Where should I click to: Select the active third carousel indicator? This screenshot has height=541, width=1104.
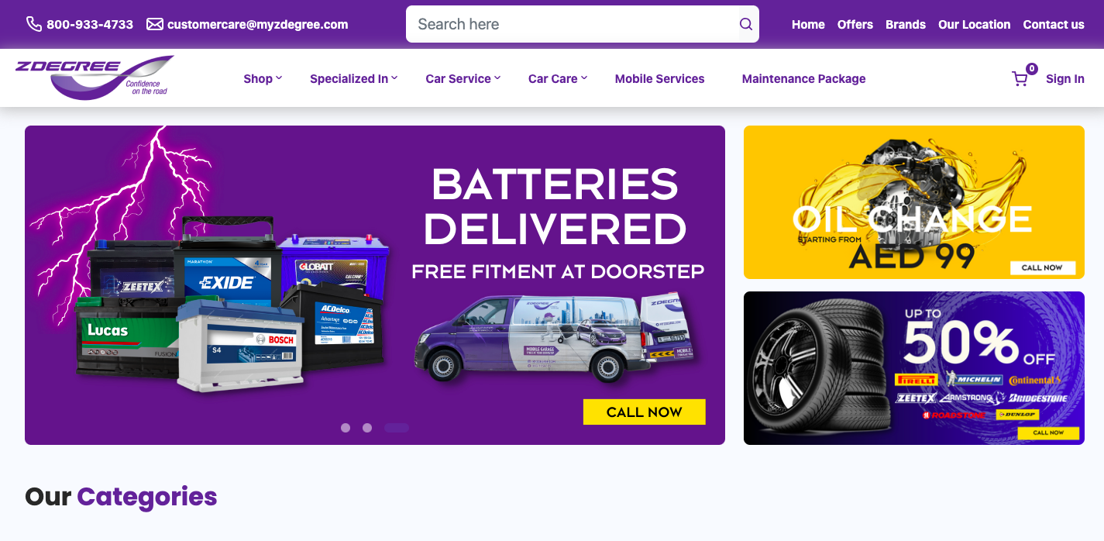click(397, 428)
